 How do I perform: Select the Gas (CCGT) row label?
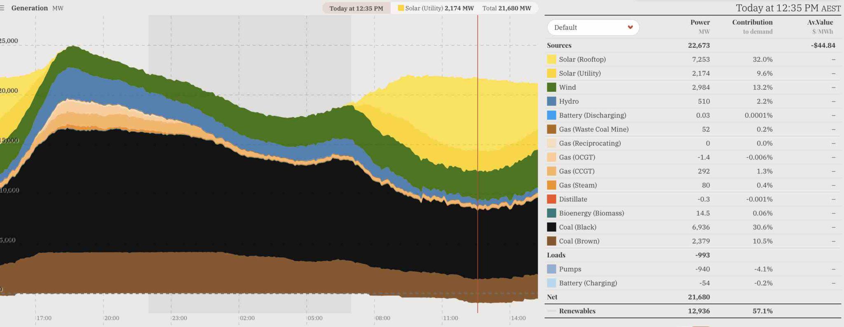(x=577, y=171)
